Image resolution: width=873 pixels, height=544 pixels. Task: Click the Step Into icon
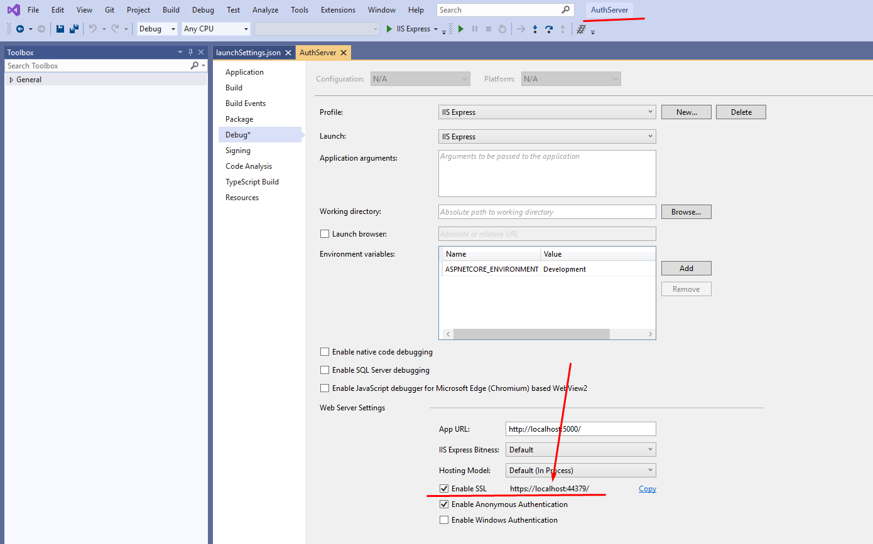535,29
